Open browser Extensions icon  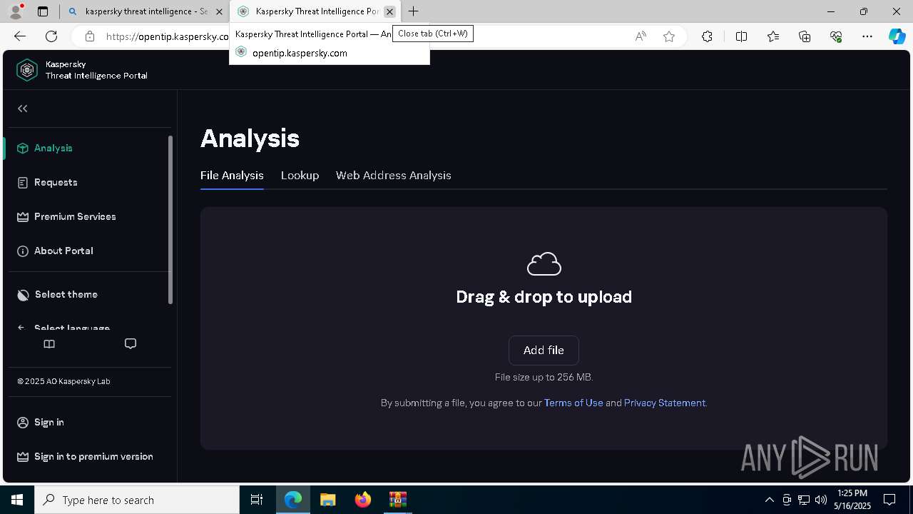pyautogui.click(x=707, y=36)
